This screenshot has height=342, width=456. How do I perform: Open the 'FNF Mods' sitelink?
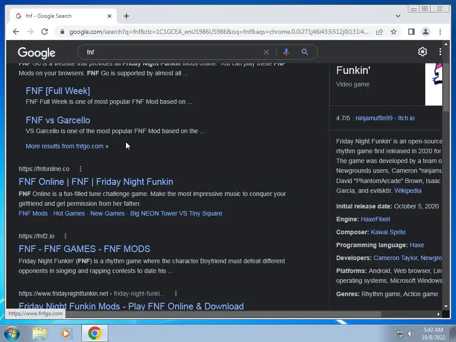33,213
